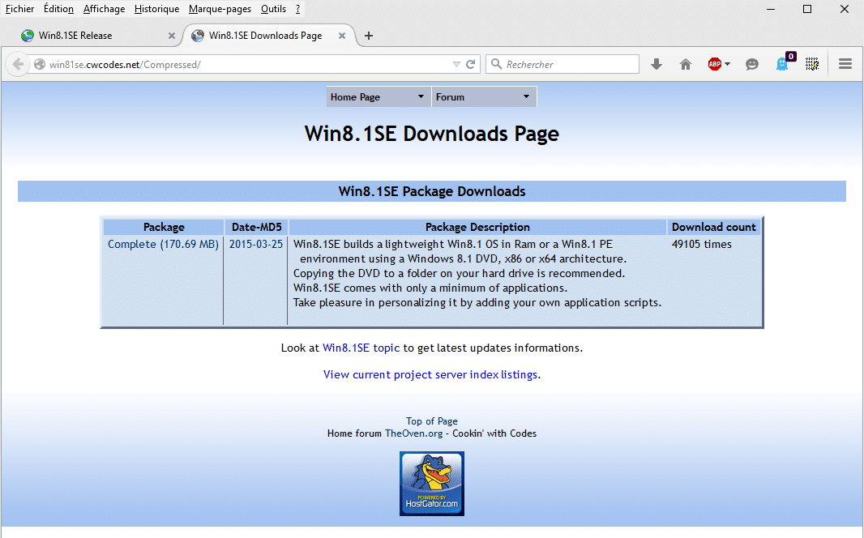
Task: Follow the Win8.1SE topic link
Action: click(361, 348)
